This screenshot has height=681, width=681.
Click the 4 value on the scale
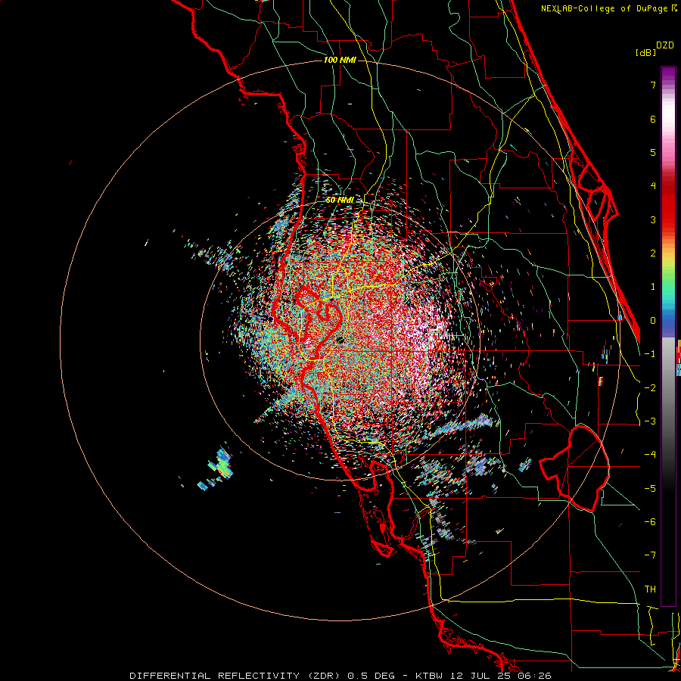tap(653, 186)
